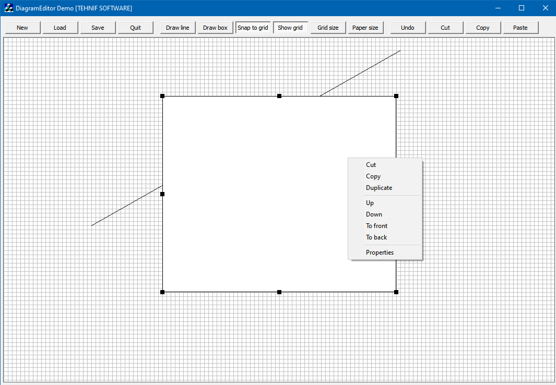The height and width of the screenshot is (385, 556).
Task: Click the top-right resize handle of box
Action: 396,96
